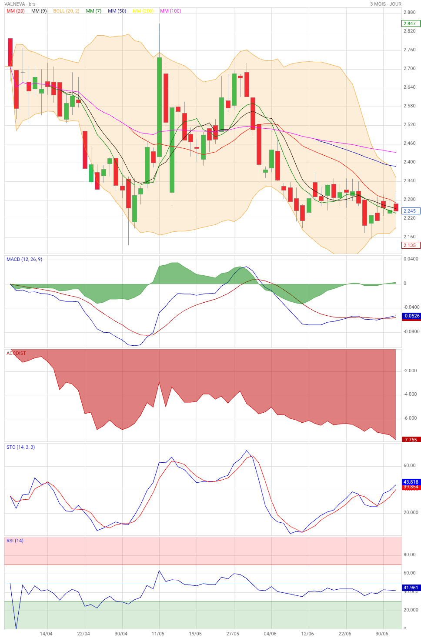This screenshot has height=638, width=421.
Task: Click the 2.160 price axis label
Action: 410,237
